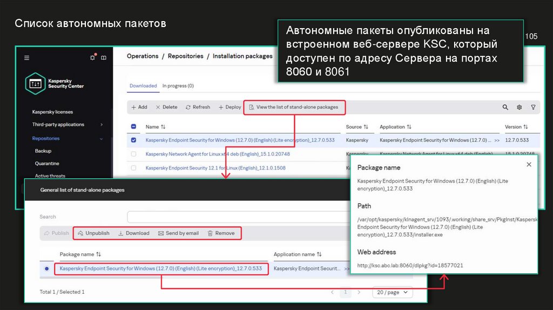The width and height of the screenshot is (553, 310).
Task: Click the greyed Publish button
Action: (x=56, y=233)
